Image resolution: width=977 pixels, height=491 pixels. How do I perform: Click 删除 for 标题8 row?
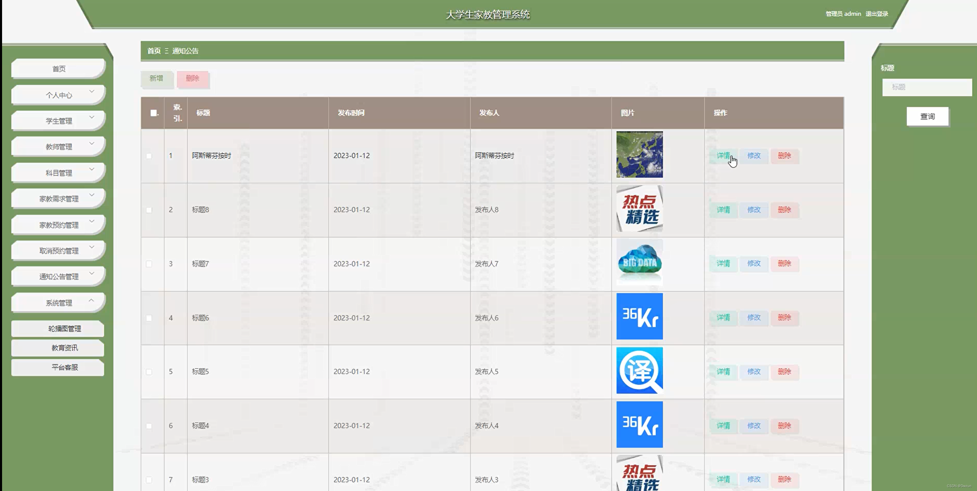coord(784,210)
